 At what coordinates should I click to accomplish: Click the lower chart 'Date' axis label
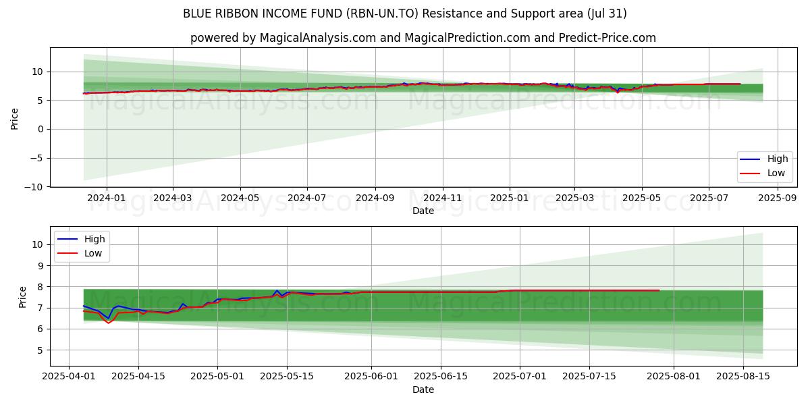coord(423,390)
